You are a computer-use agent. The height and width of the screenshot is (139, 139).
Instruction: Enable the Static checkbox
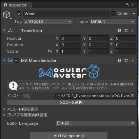114,14
